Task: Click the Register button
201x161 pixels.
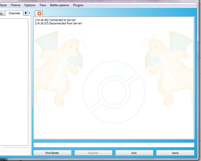Action: pos(93,153)
